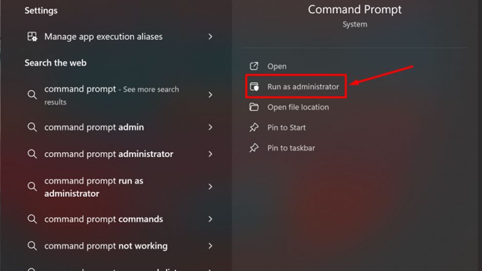482x271 pixels.
Task: Expand the Manage app execution aliases chevron
Action: 210,36
